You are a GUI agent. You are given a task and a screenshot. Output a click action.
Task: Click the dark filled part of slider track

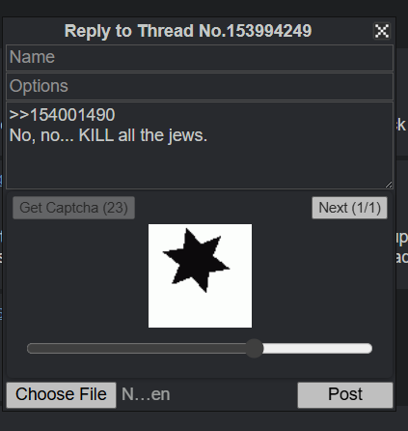point(136,349)
